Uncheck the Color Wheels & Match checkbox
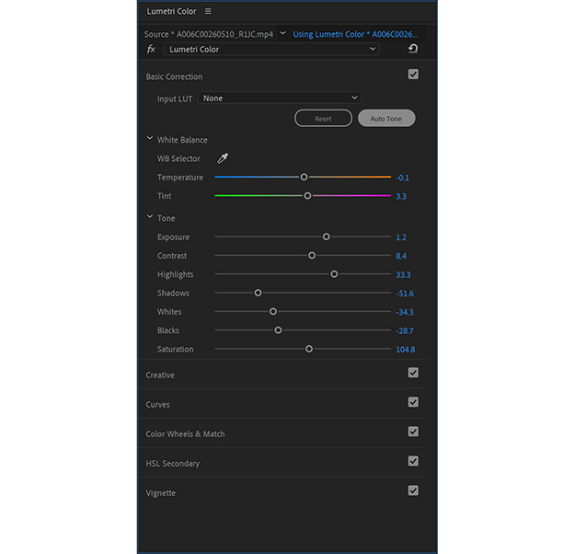The width and height of the screenshot is (575, 554). (413, 432)
